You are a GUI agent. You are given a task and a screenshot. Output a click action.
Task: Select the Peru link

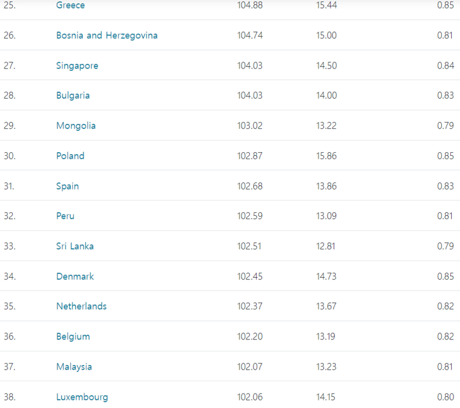pos(65,216)
